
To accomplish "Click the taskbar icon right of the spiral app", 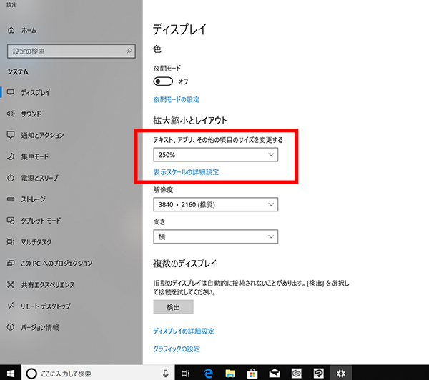I will coord(319,374).
